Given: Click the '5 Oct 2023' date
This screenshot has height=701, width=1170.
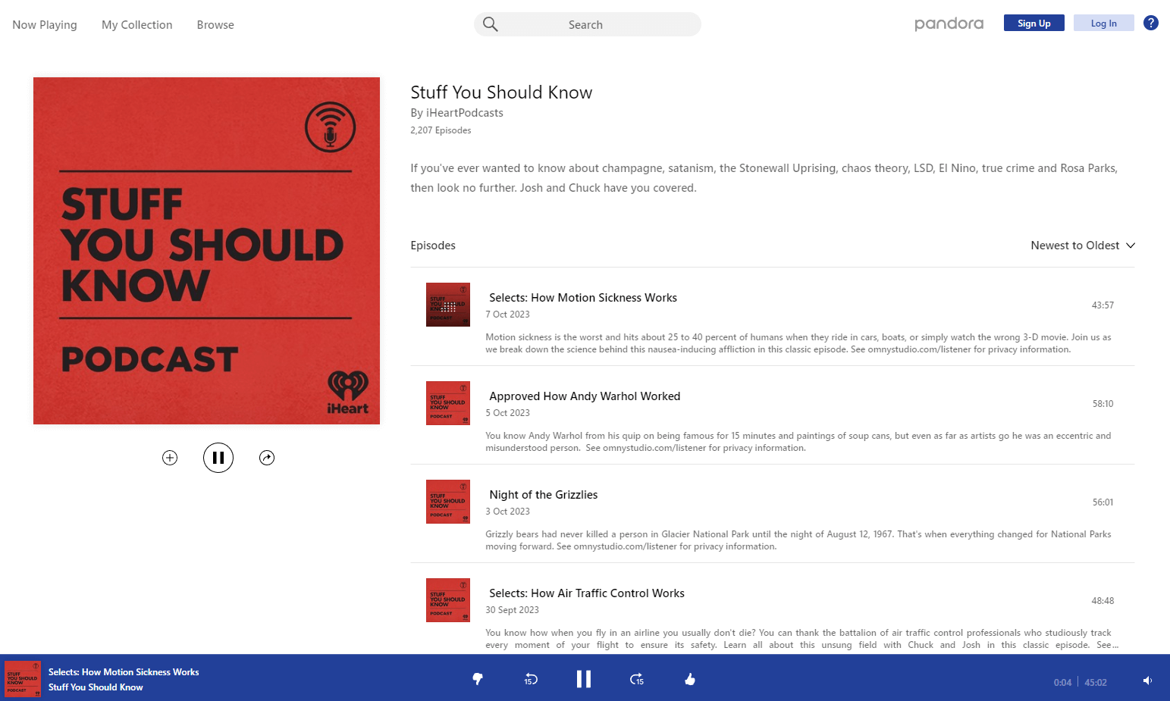Looking at the screenshot, I should click(x=507, y=413).
